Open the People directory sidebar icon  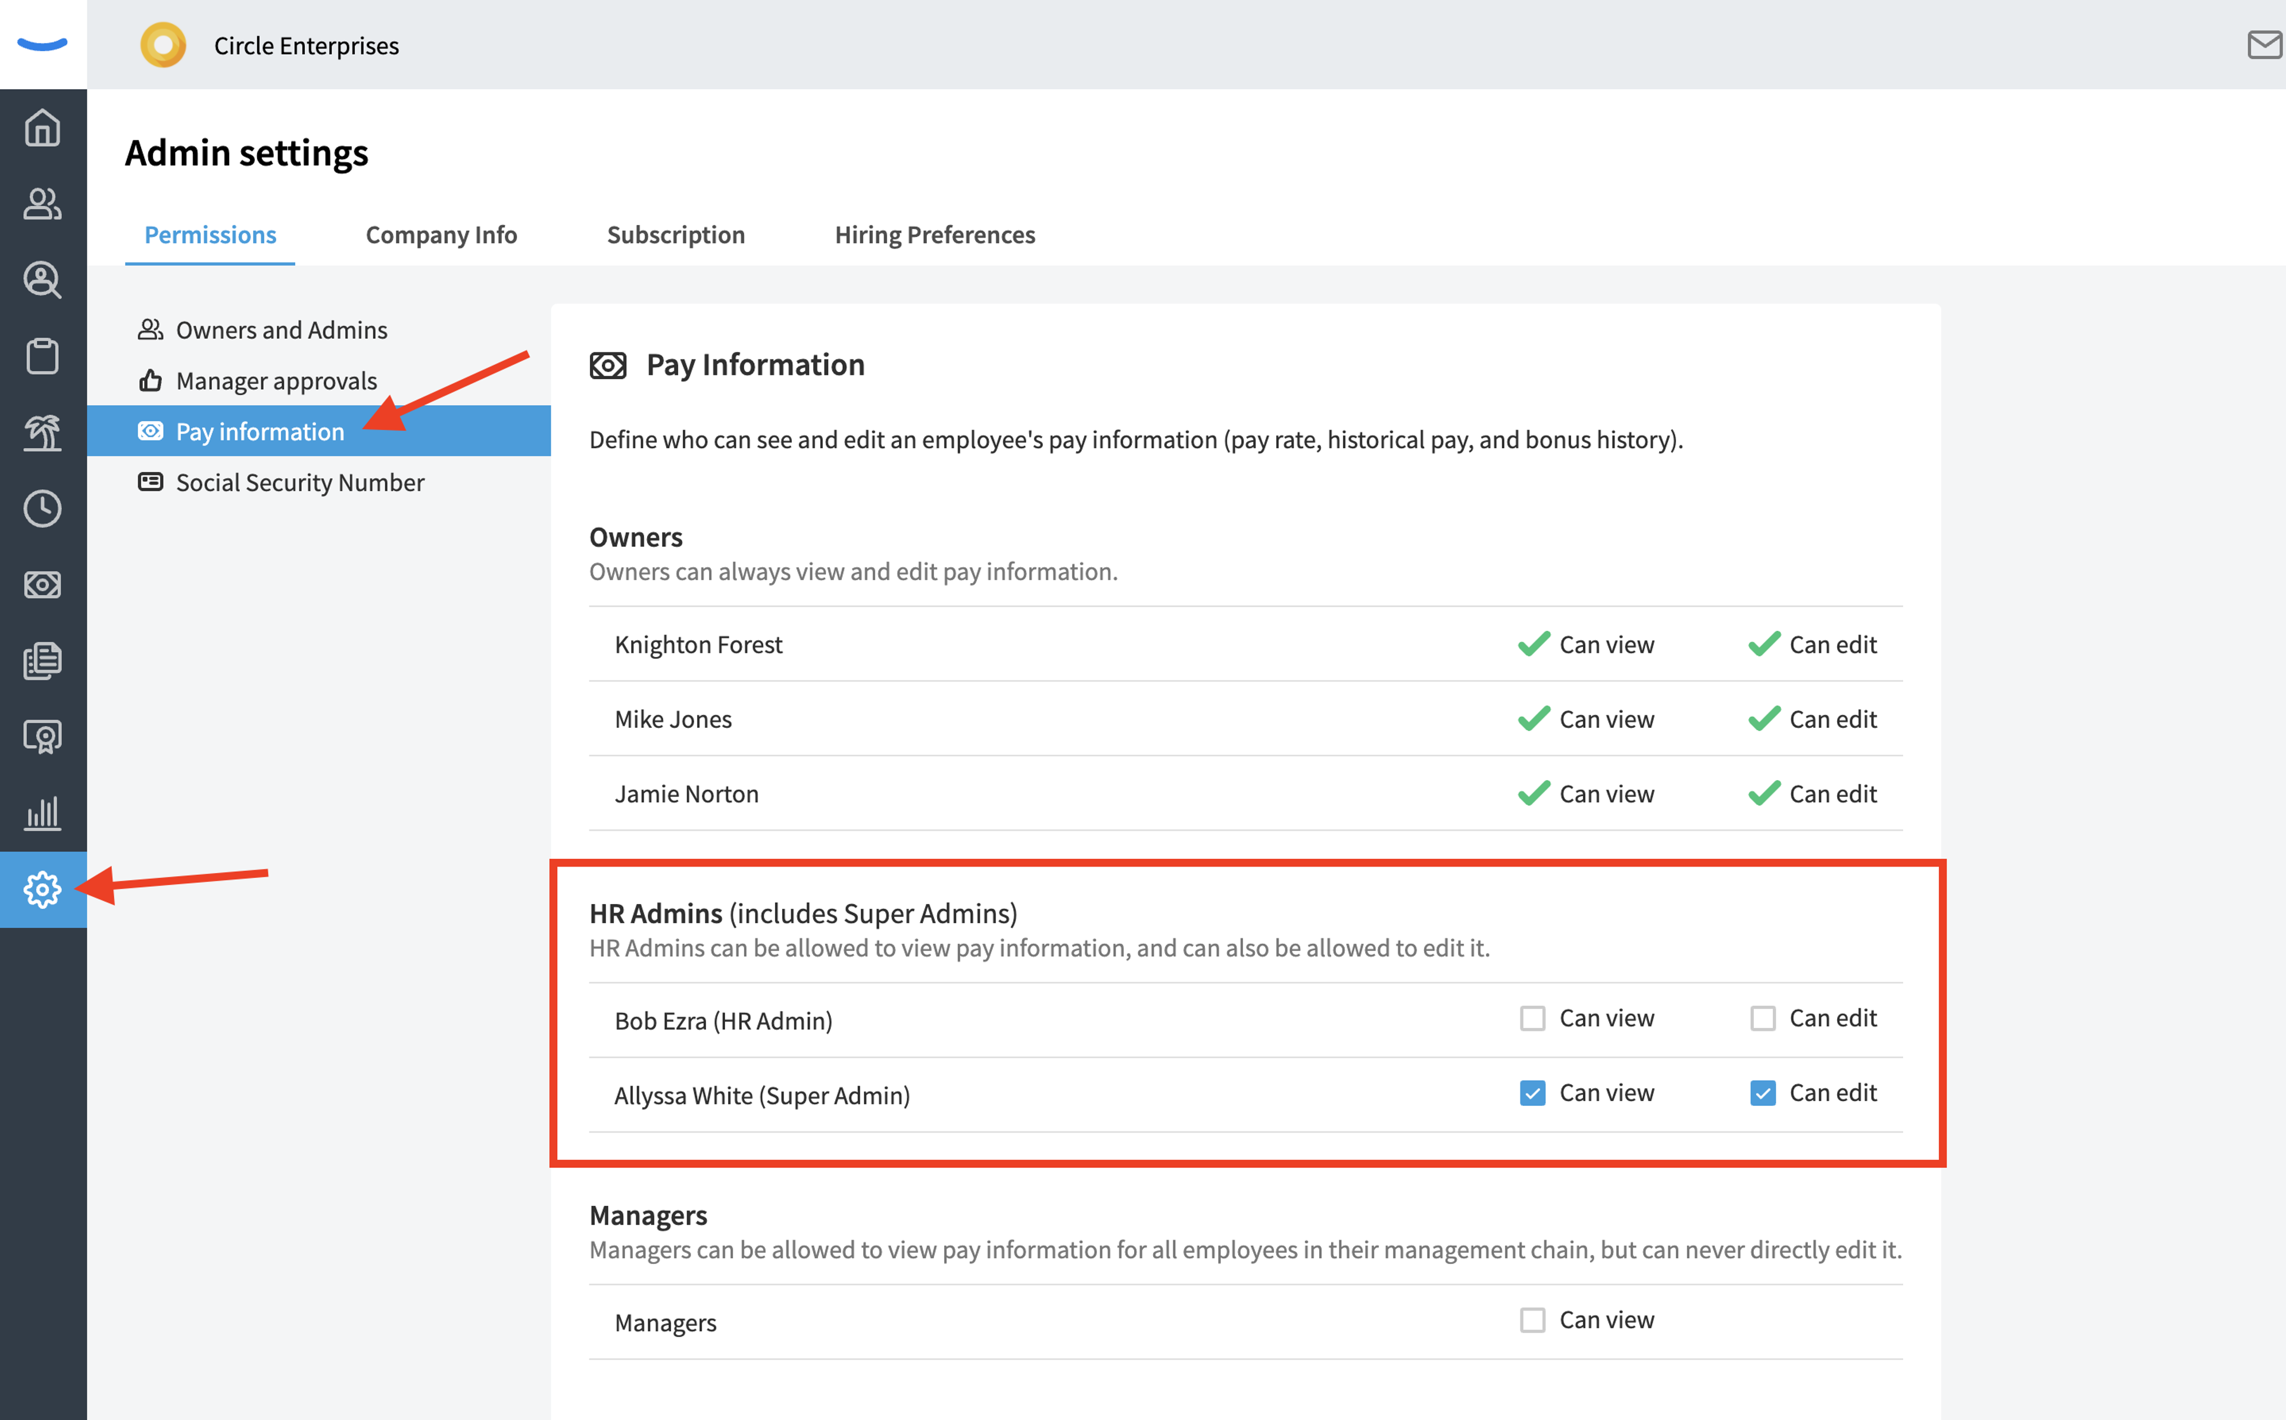[x=42, y=204]
